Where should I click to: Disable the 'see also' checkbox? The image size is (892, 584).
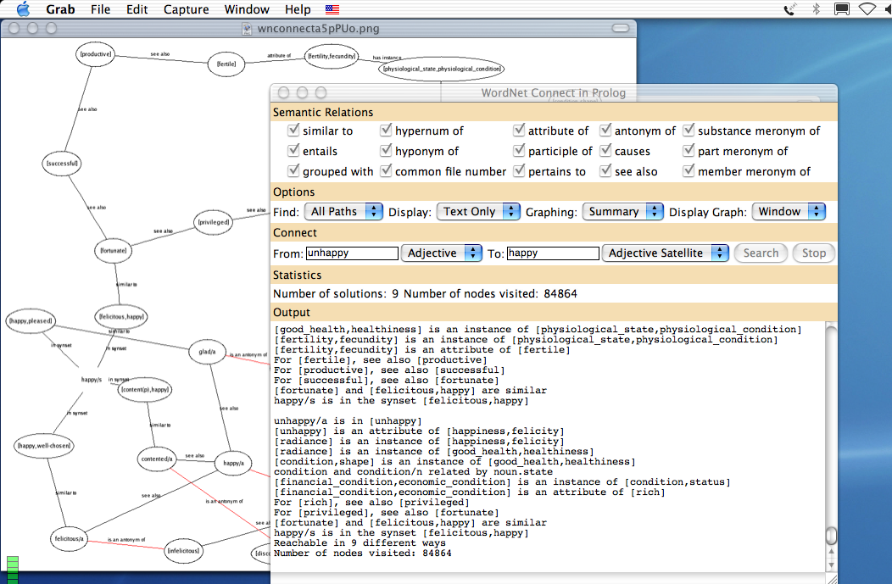(606, 171)
